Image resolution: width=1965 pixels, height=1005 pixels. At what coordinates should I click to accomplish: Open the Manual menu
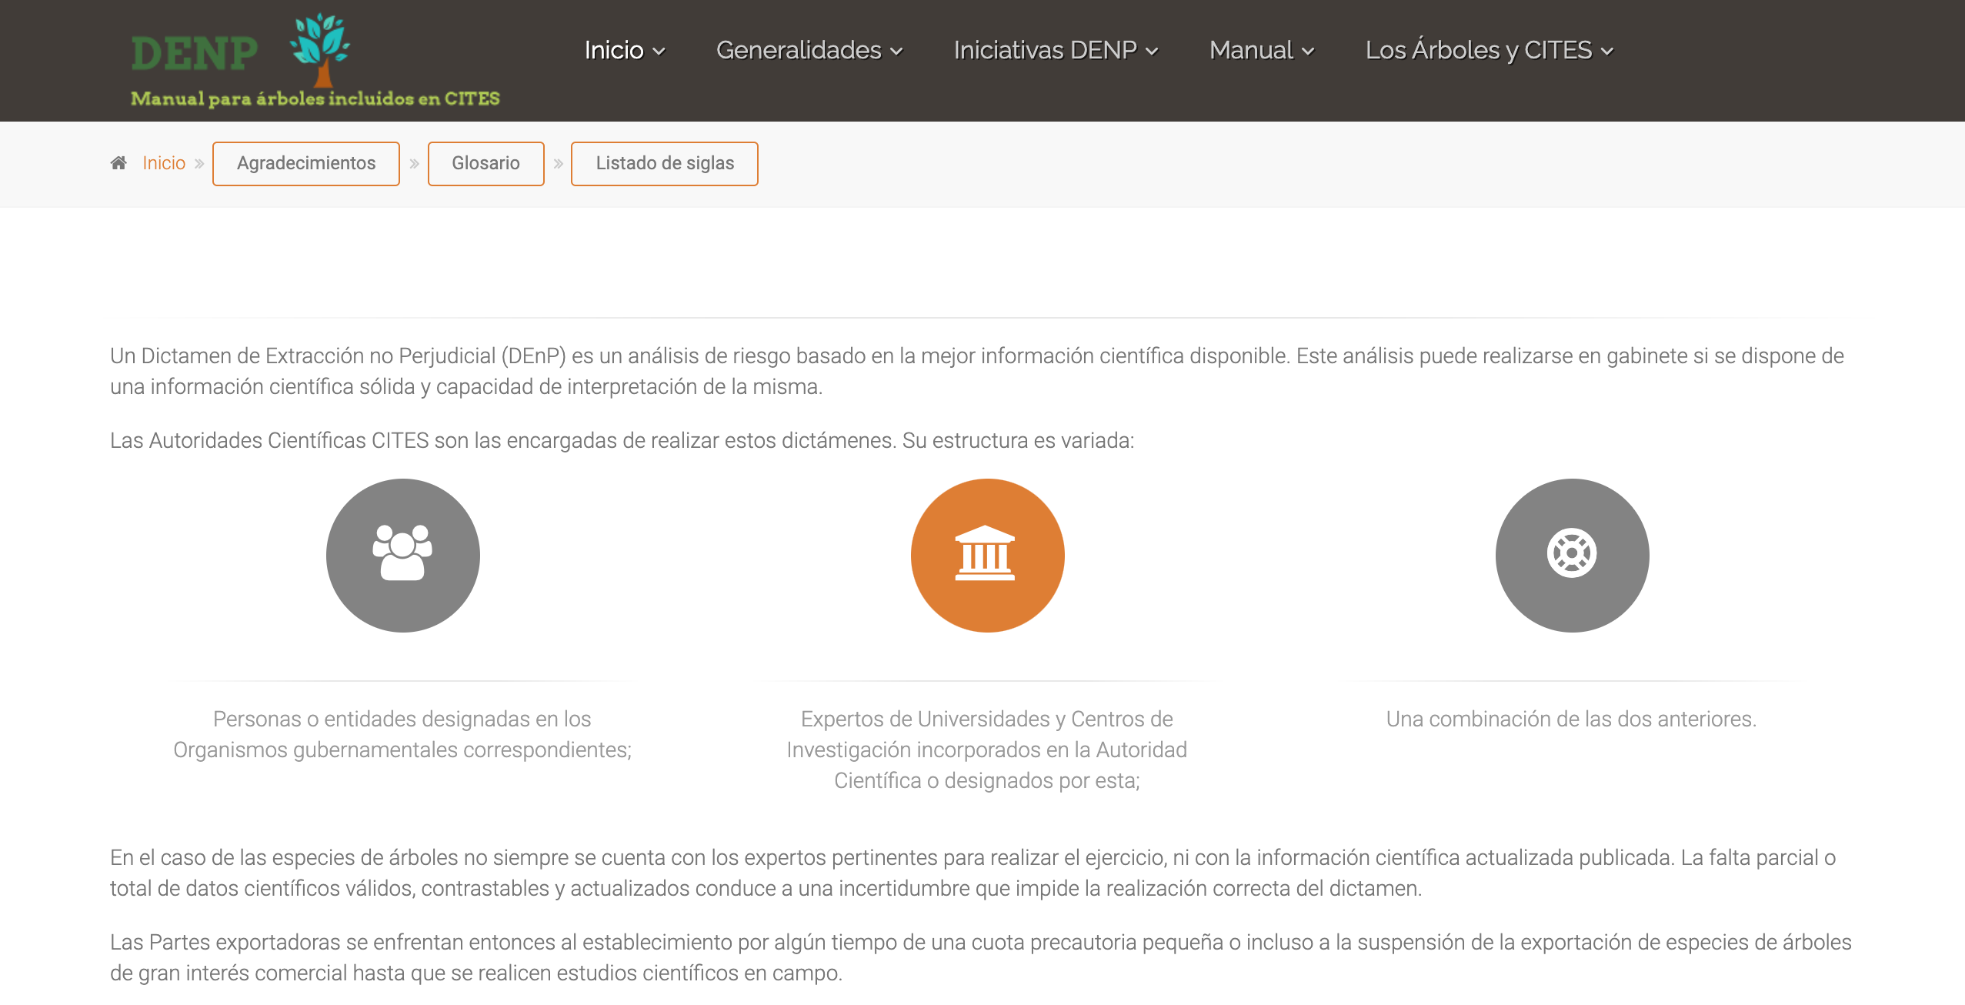1262,50
